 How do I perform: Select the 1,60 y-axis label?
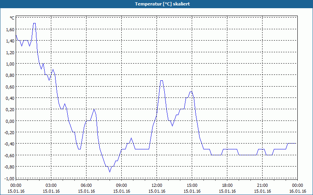[11, 29]
